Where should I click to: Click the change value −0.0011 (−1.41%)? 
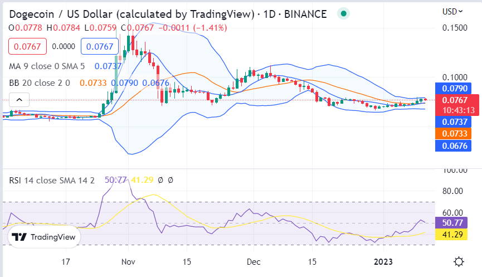(x=193, y=28)
